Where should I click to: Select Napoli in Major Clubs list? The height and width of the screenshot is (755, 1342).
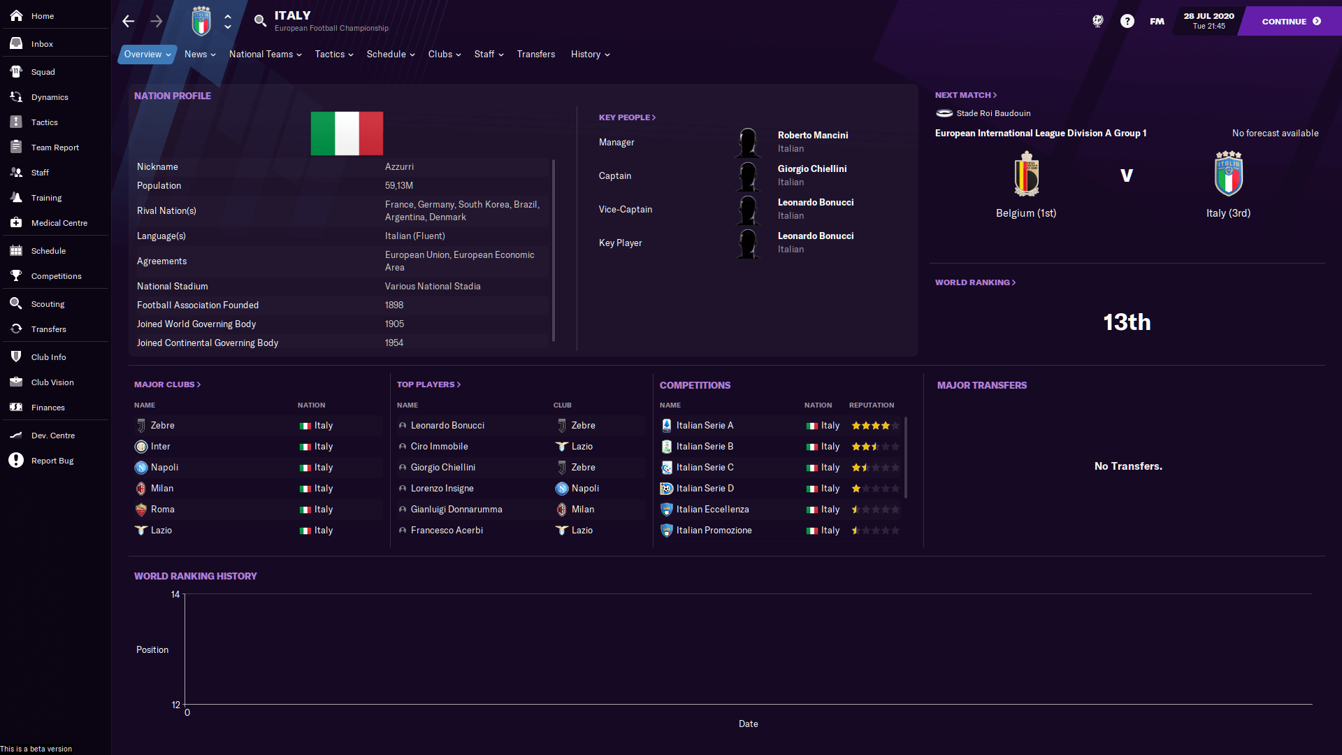[x=165, y=467]
